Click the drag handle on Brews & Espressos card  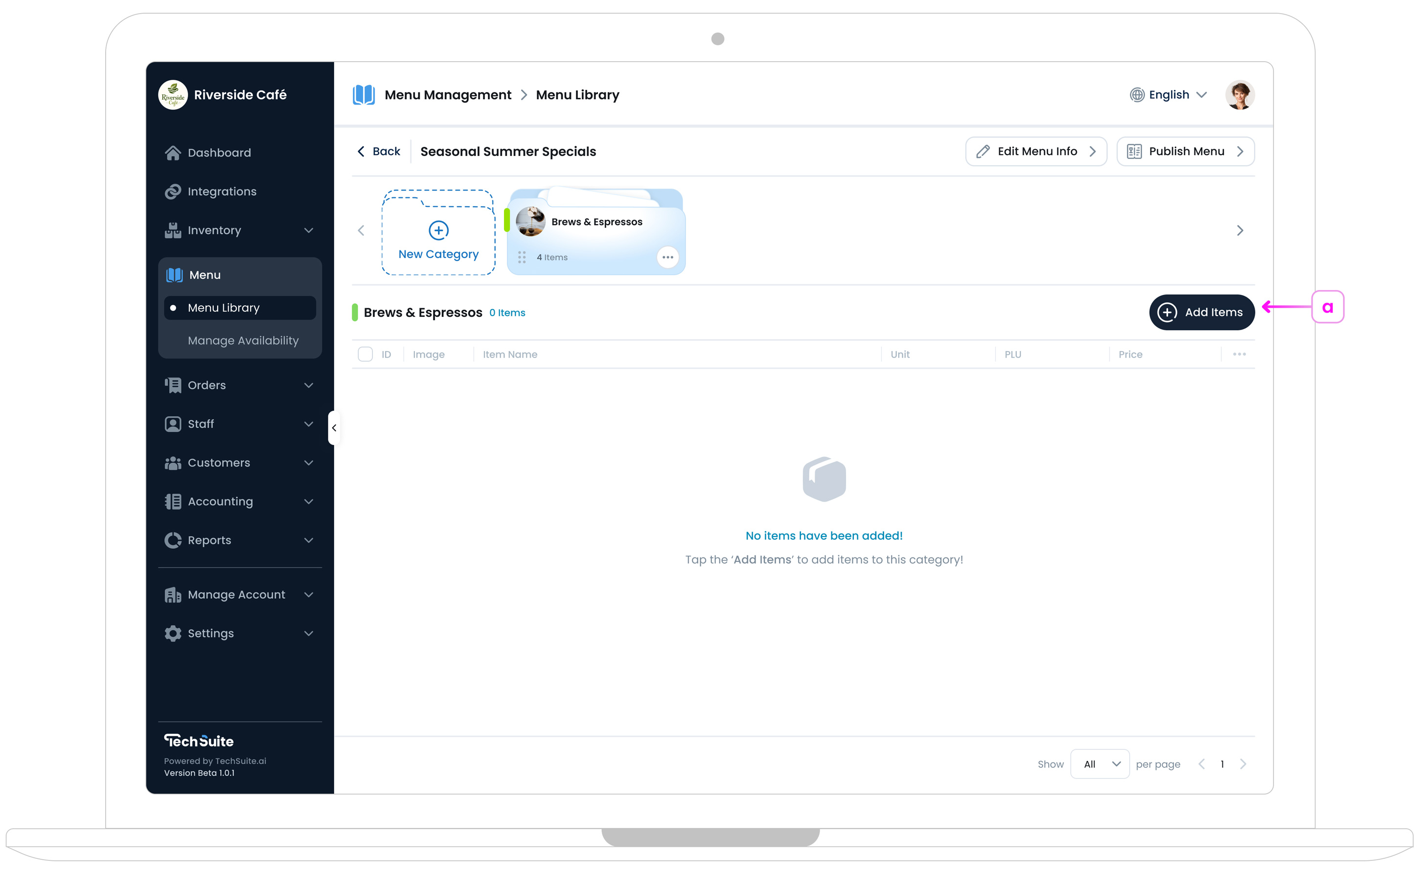pos(522,257)
